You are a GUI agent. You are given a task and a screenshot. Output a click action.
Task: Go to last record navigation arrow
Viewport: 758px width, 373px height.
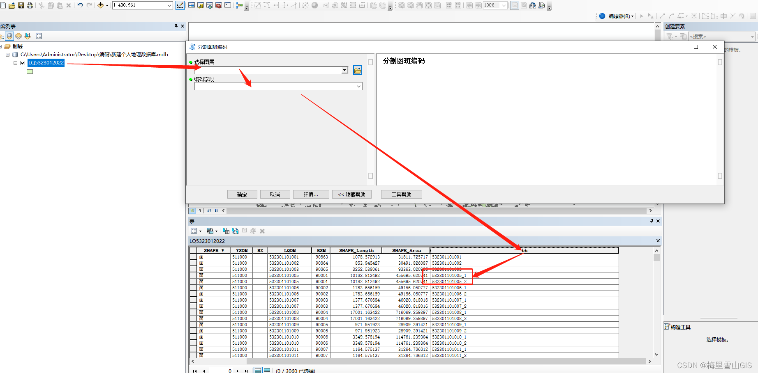point(246,371)
